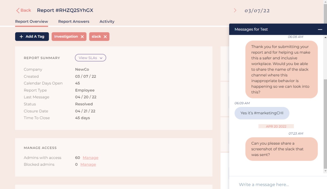
Task: Click the orange chevron next to the date
Action: coord(235,10)
